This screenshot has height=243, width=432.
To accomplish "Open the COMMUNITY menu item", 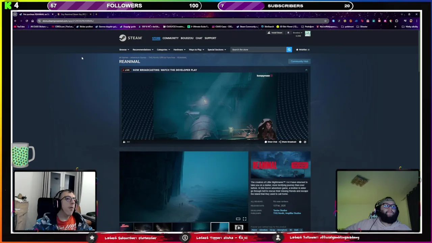I will click(x=170, y=38).
